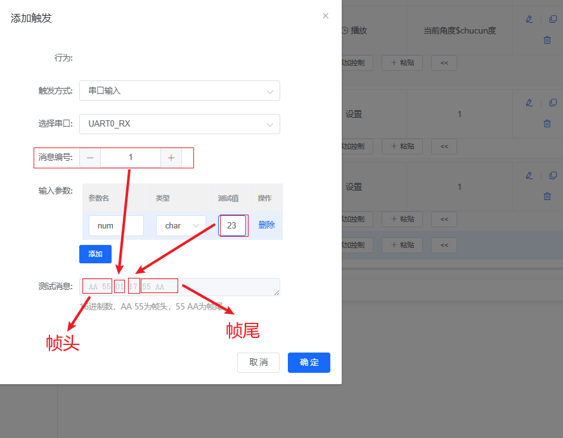Open the 触发方式 dropdown showing 串口输入

(179, 91)
